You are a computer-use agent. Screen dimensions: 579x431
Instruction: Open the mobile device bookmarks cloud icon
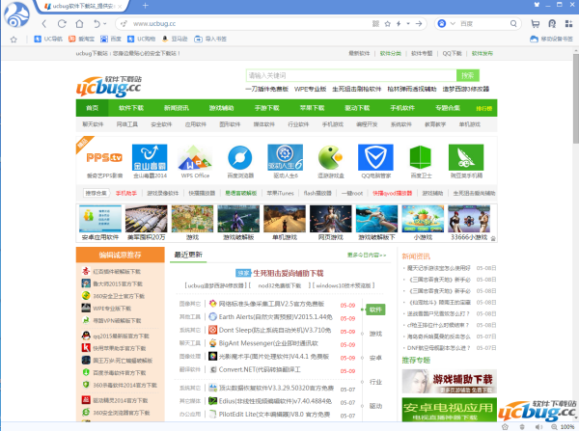[x=534, y=39]
